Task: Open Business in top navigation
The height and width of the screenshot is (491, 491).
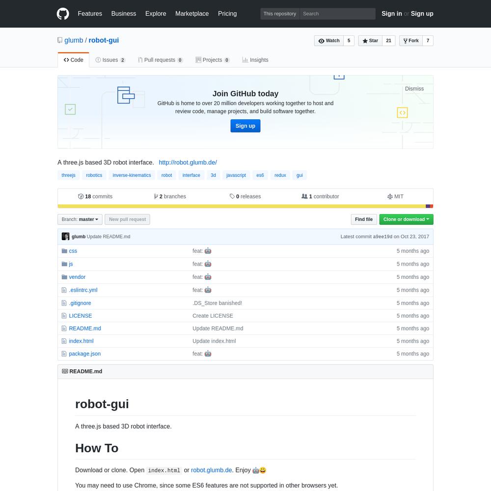Action: tap(124, 14)
